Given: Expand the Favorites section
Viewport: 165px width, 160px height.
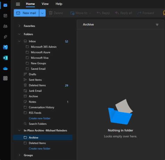Looking at the screenshot, I should click(19, 26).
